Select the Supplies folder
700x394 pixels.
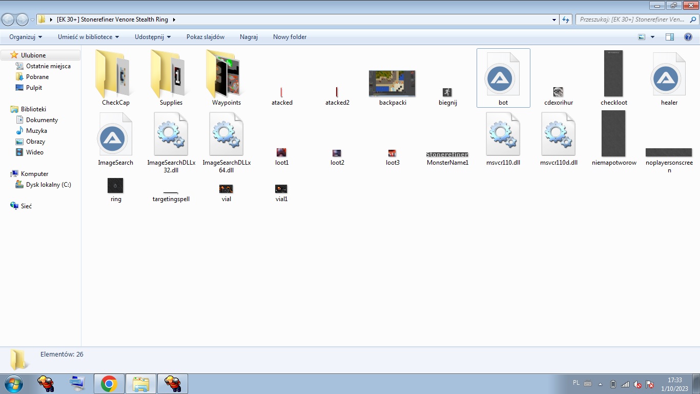click(171, 77)
